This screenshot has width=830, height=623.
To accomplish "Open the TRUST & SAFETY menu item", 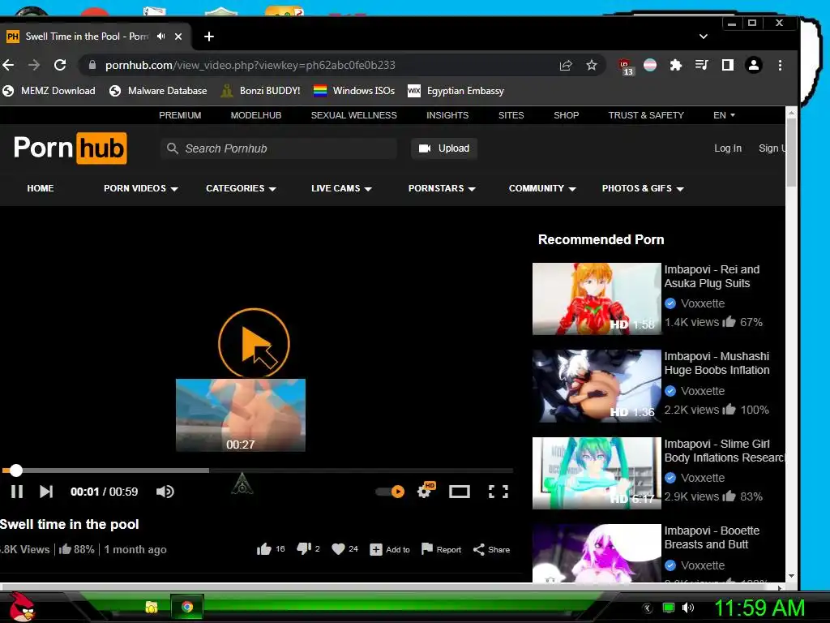I will [646, 115].
